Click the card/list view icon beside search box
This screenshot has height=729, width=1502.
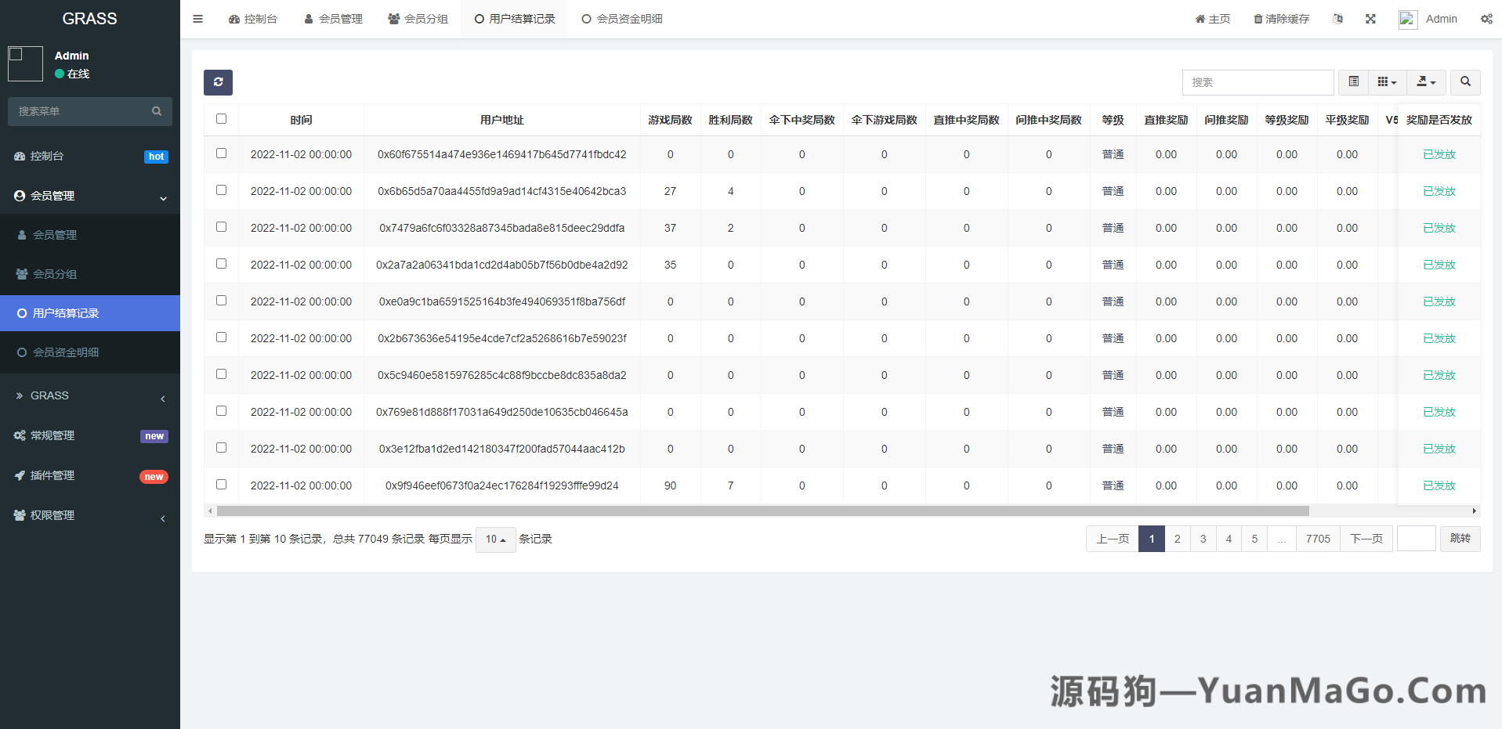pos(1352,81)
